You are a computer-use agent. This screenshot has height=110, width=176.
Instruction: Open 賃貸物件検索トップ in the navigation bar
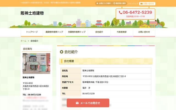point(54,32)
